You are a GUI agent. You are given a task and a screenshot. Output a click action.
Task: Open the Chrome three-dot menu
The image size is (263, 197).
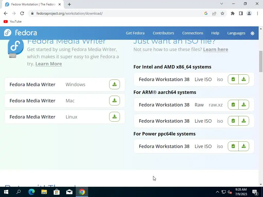pyautogui.click(x=257, y=13)
